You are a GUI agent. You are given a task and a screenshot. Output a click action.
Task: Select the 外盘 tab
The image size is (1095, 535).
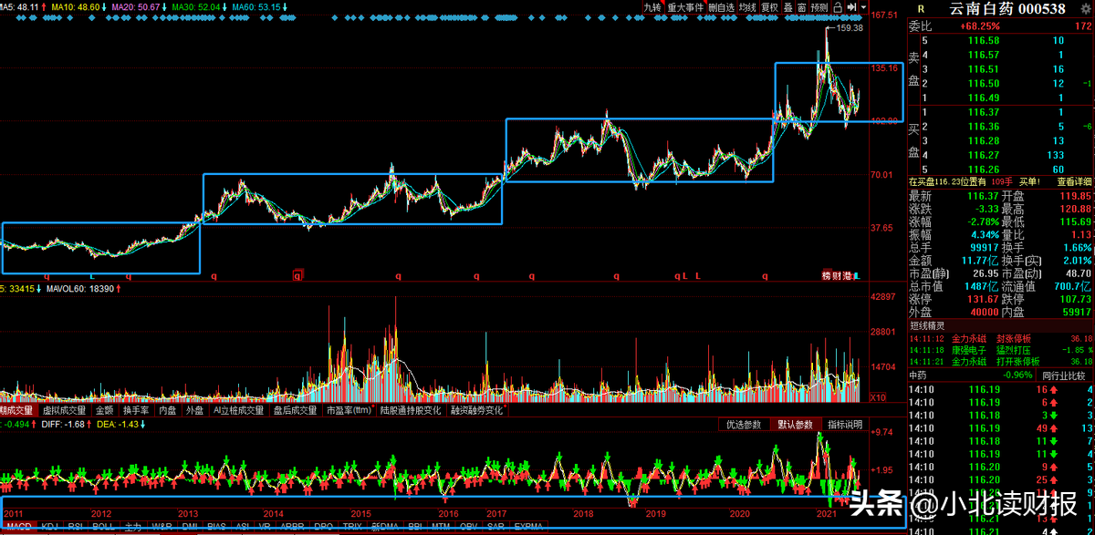(x=195, y=411)
